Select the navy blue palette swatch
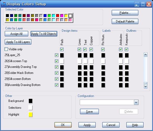 12,15
